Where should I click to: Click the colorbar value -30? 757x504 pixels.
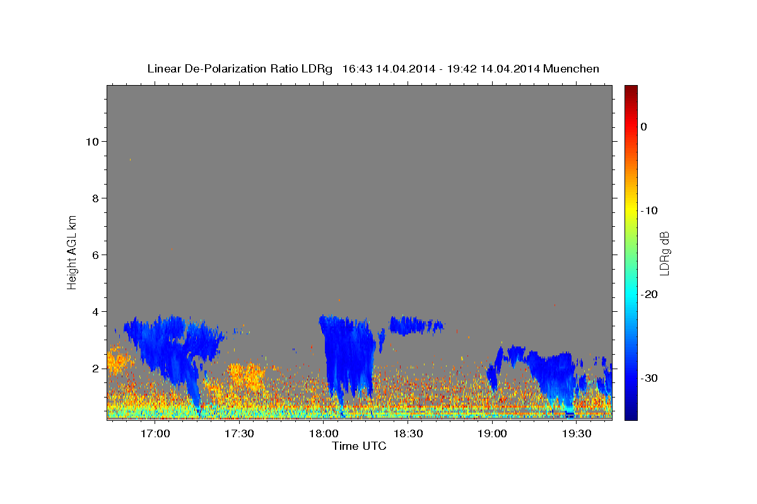pyautogui.click(x=648, y=378)
